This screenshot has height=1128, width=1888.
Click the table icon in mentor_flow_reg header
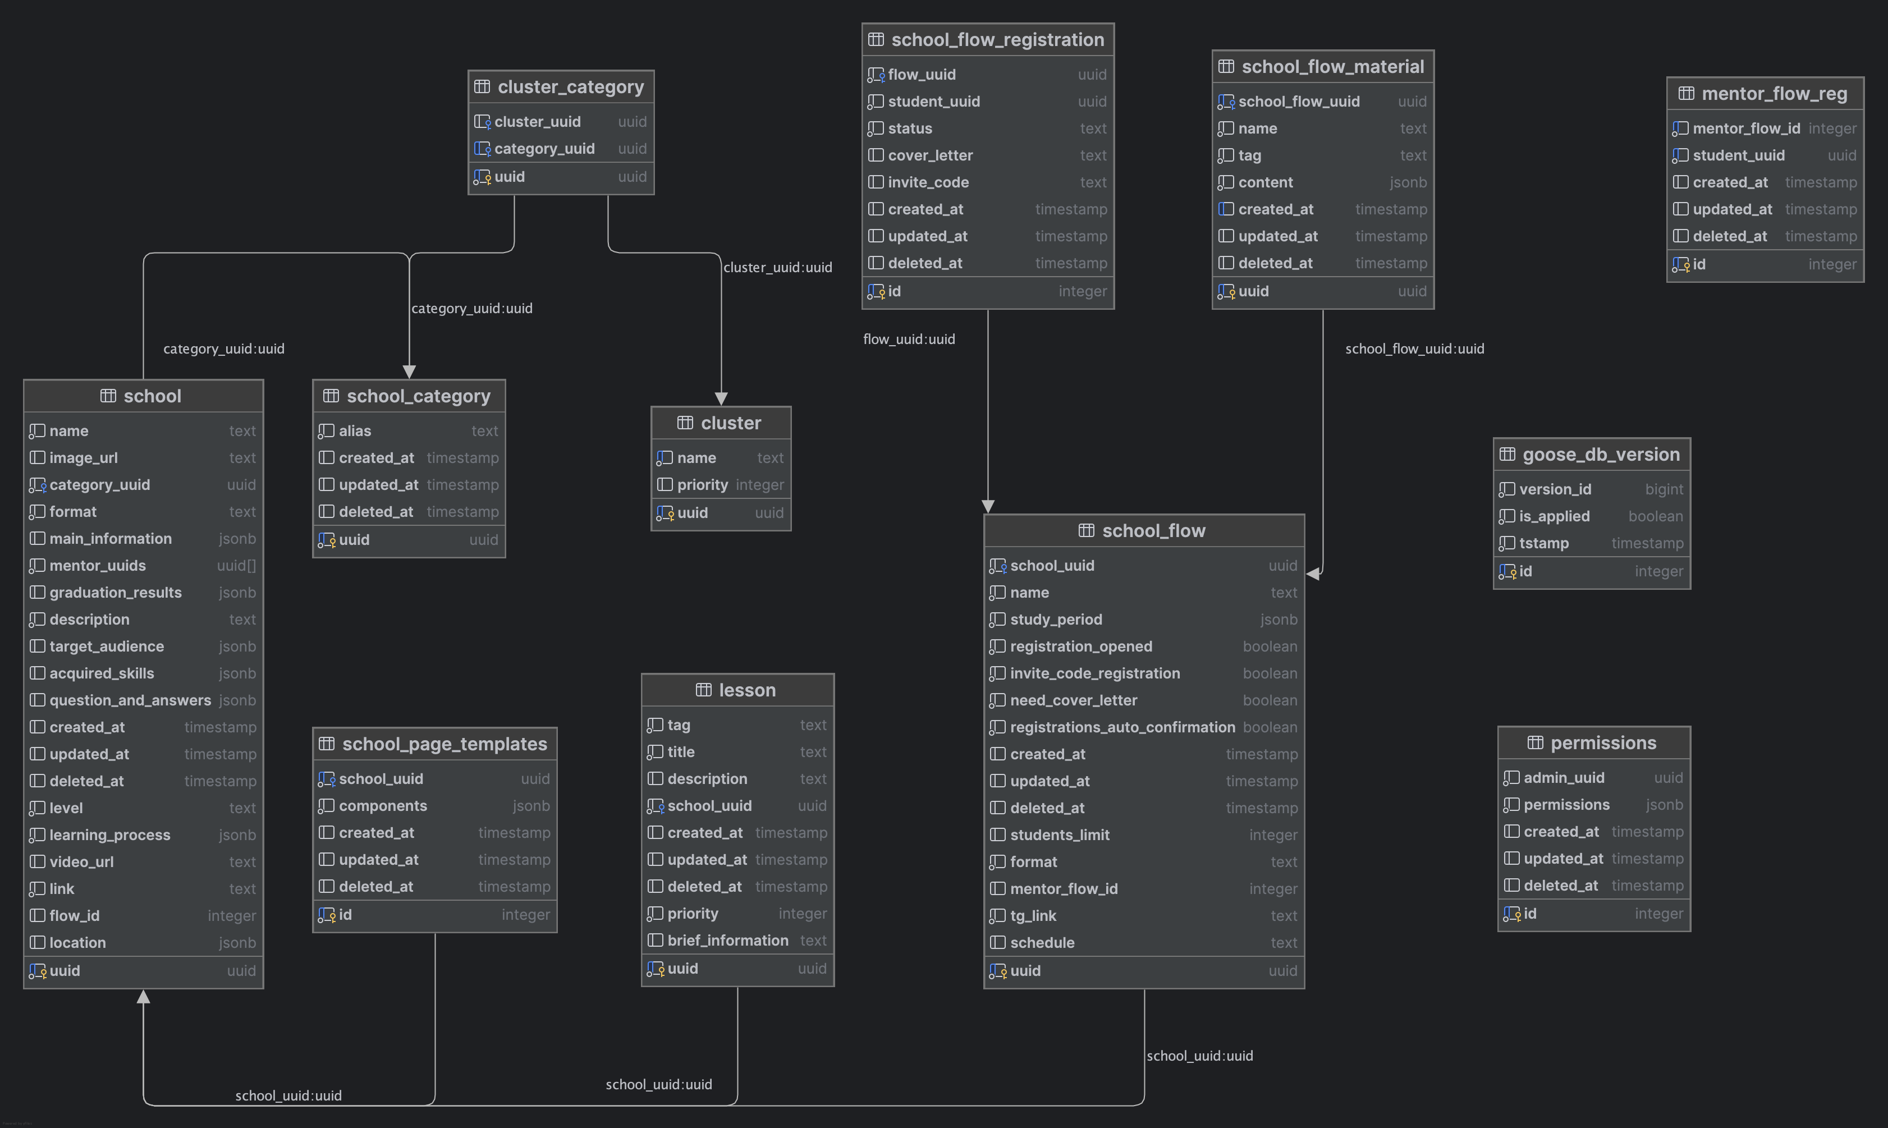pos(1686,94)
